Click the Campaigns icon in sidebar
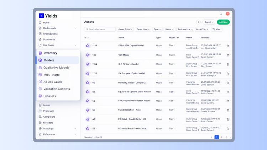This screenshot has width=267, height=150. [40, 117]
